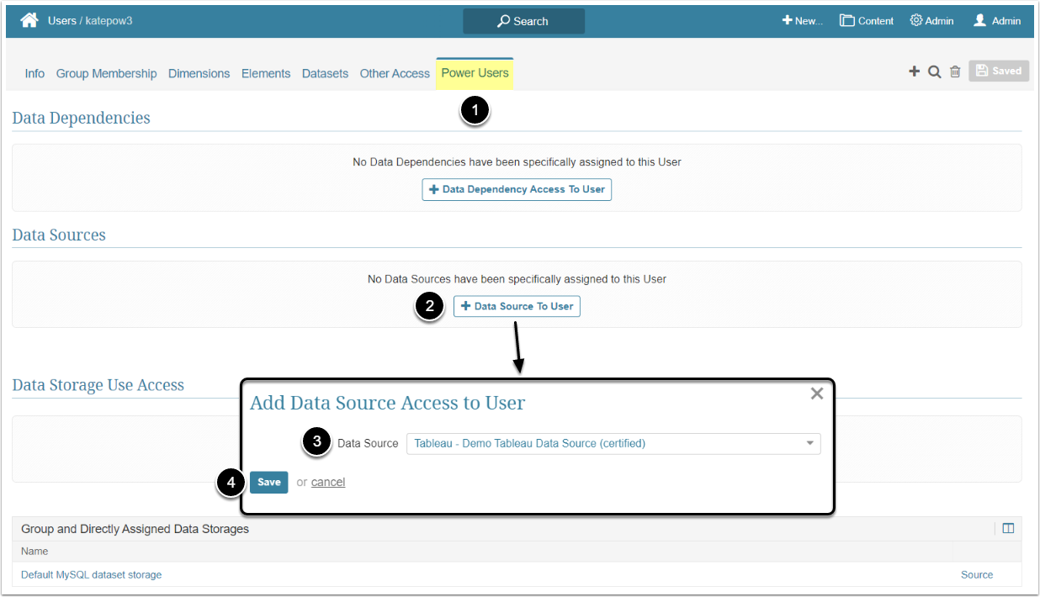Switch to the Elements tab
Viewport: 1040px width, 597px height.
pyautogui.click(x=266, y=74)
